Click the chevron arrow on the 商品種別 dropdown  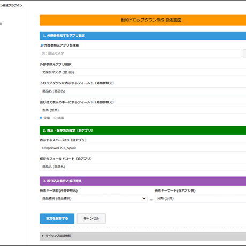(144, 198)
